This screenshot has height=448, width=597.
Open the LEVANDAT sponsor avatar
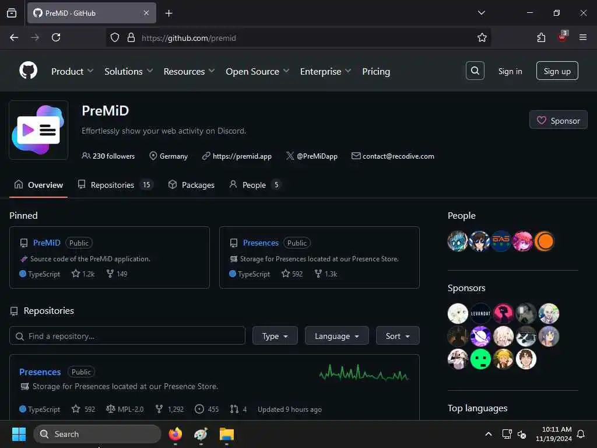coord(480,313)
